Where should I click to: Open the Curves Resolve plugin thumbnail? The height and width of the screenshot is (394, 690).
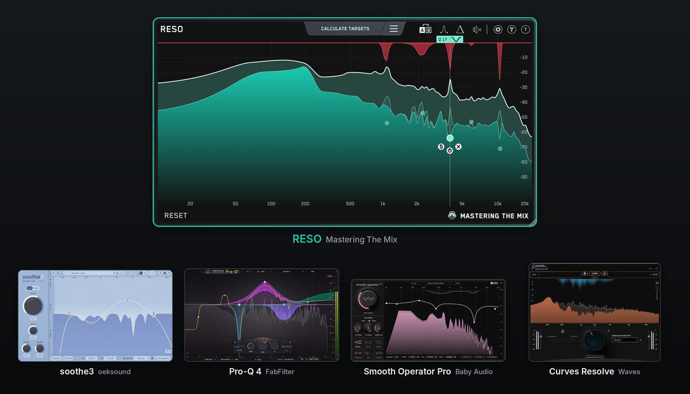click(595, 312)
